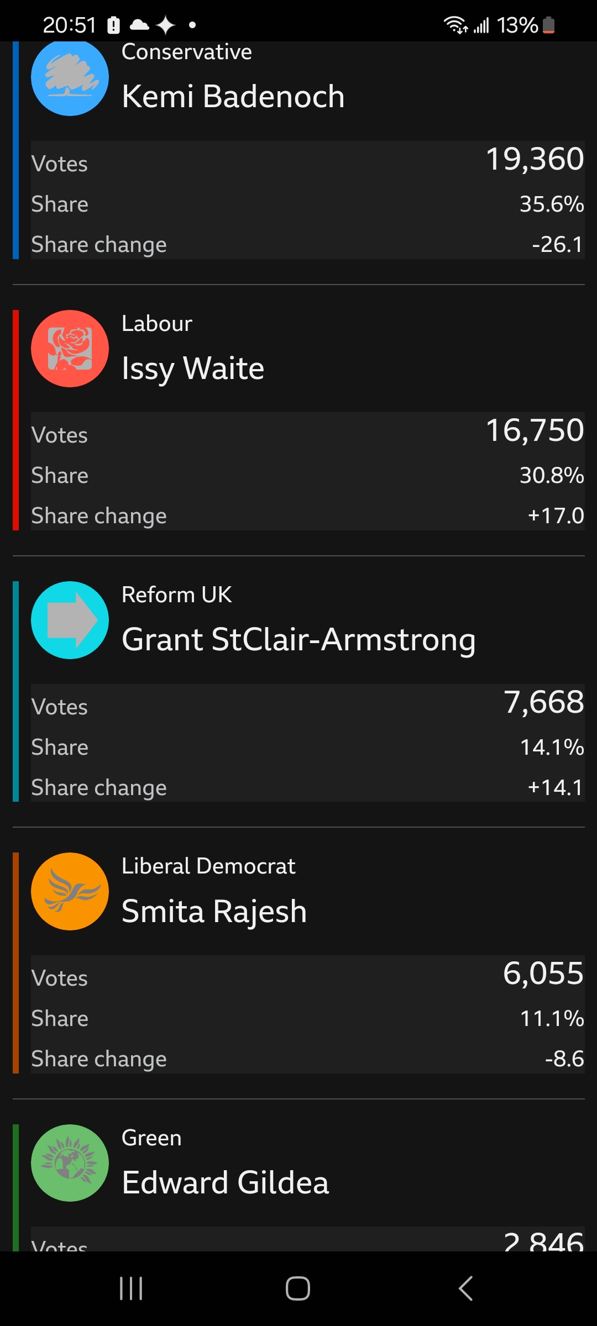Image resolution: width=597 pixels, height=1326 pixels.
Task: Tap the Liberal Democrat party label
Action: pyautogui.click(x=208, y=866)
